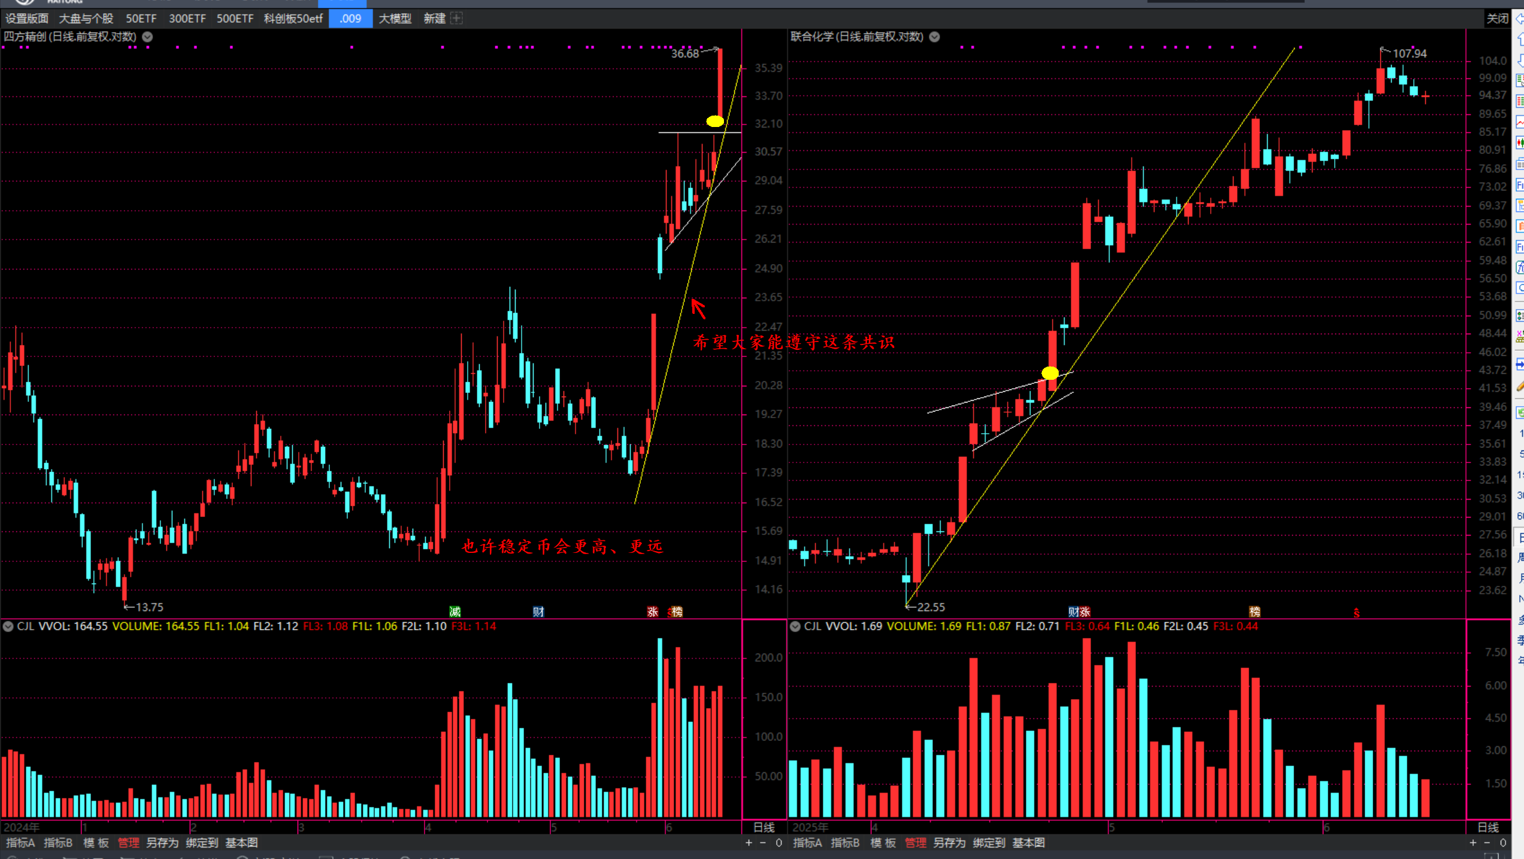Click 另存为 under the right chart
Viewport: 1524px width, 859px height.
coord(949,843)
